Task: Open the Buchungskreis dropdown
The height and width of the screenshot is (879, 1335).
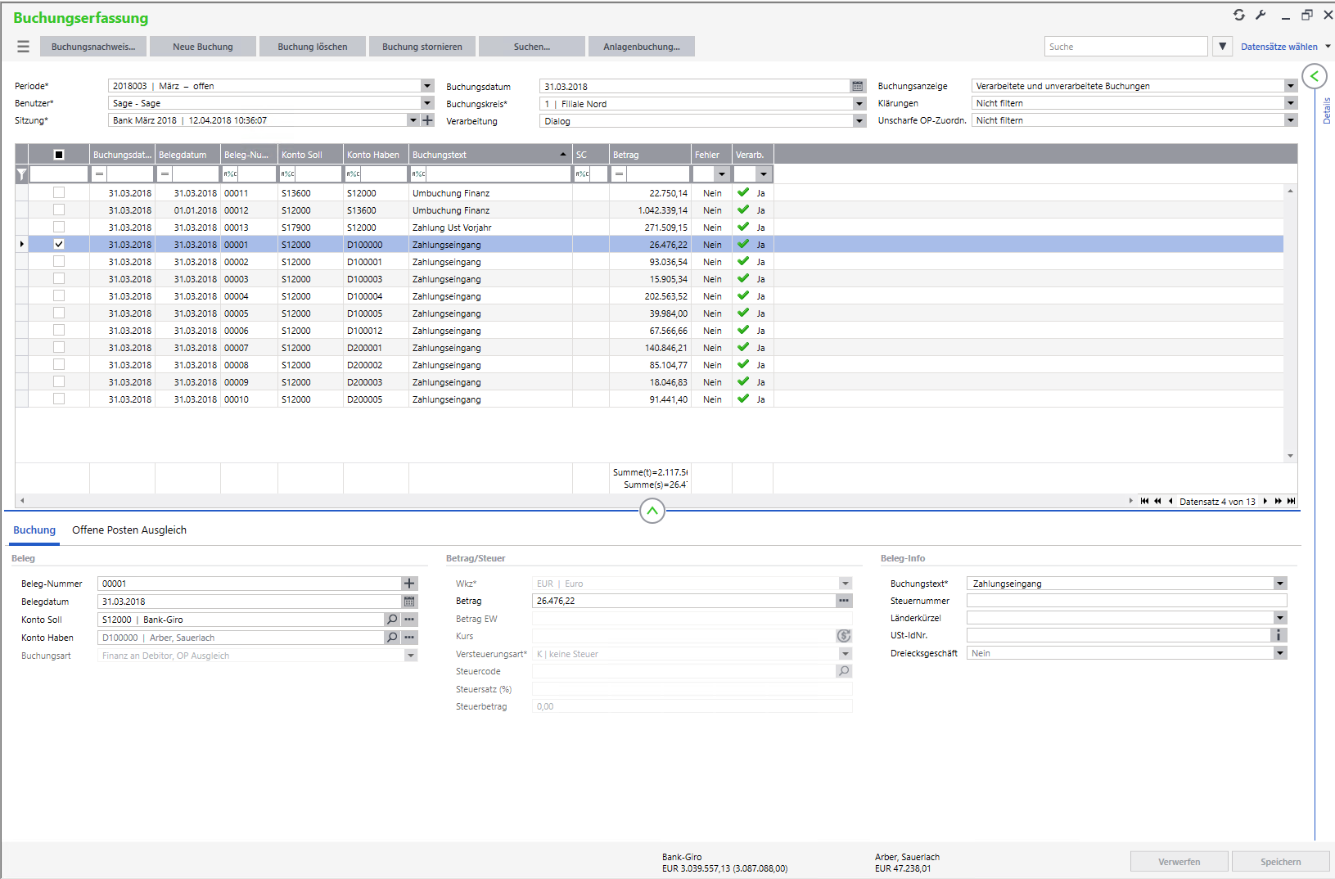Action: [x=859, y=104]
